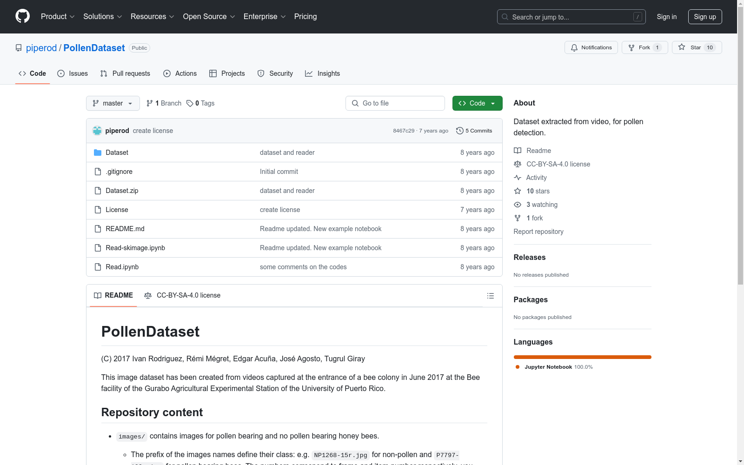
Task: Click the tag icon beside 0 Tags
Action: pyautogui.click(x=190, y=103)
